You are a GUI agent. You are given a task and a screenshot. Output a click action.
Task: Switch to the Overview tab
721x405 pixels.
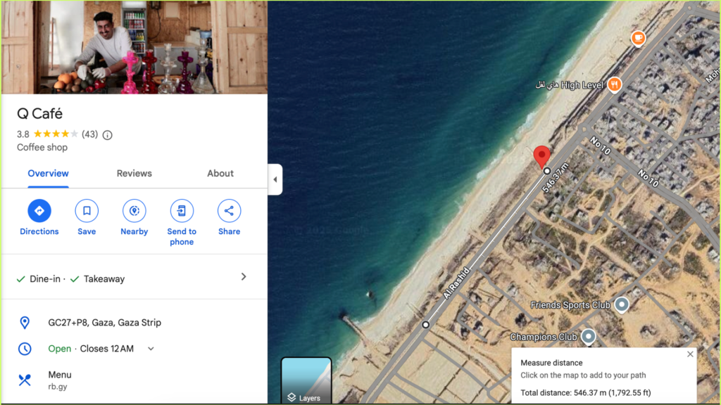tap(49, 174)
